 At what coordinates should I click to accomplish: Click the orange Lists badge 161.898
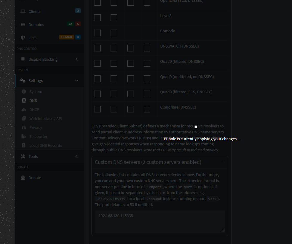pos(66,37)
